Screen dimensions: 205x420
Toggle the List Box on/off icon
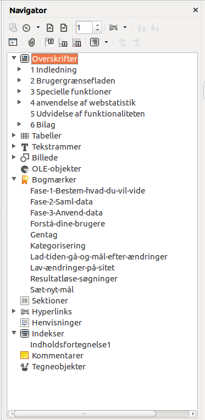click(13, 42)
